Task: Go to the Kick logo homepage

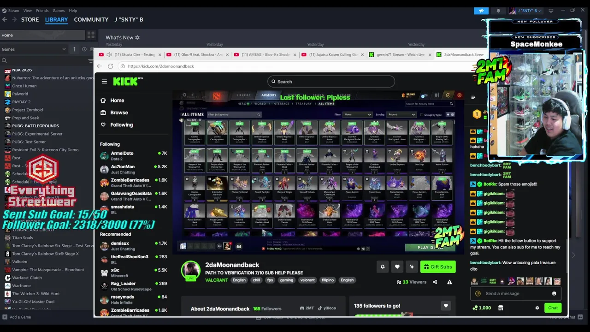Action: coord(128,82)
